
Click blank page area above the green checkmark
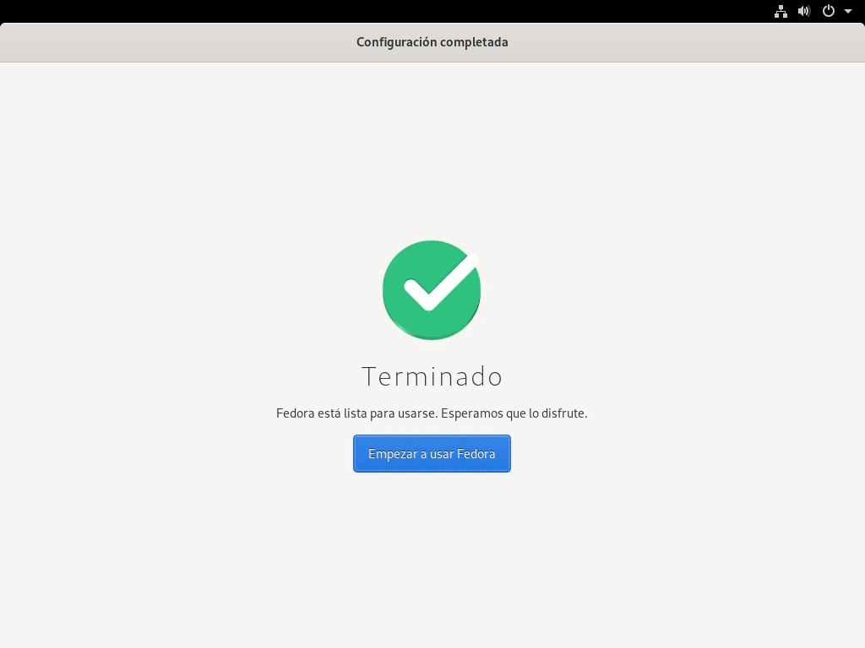click(432, 148)
